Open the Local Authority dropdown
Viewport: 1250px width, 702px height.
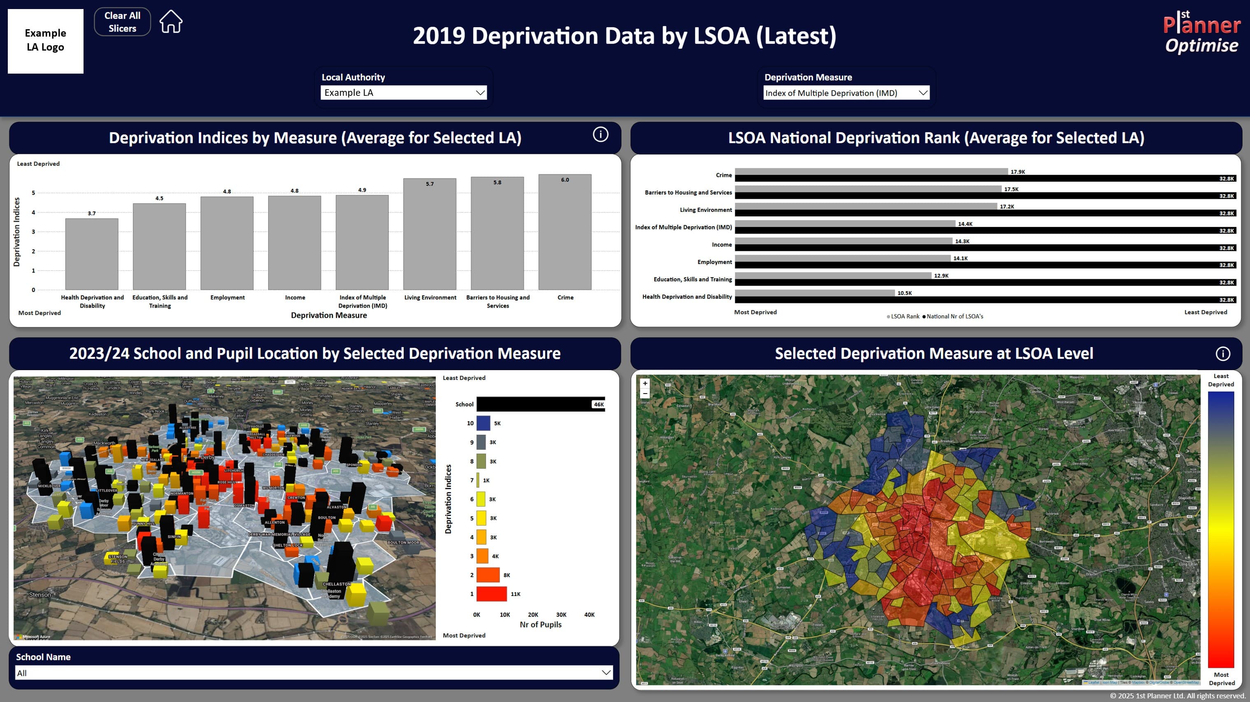(479, 92)
